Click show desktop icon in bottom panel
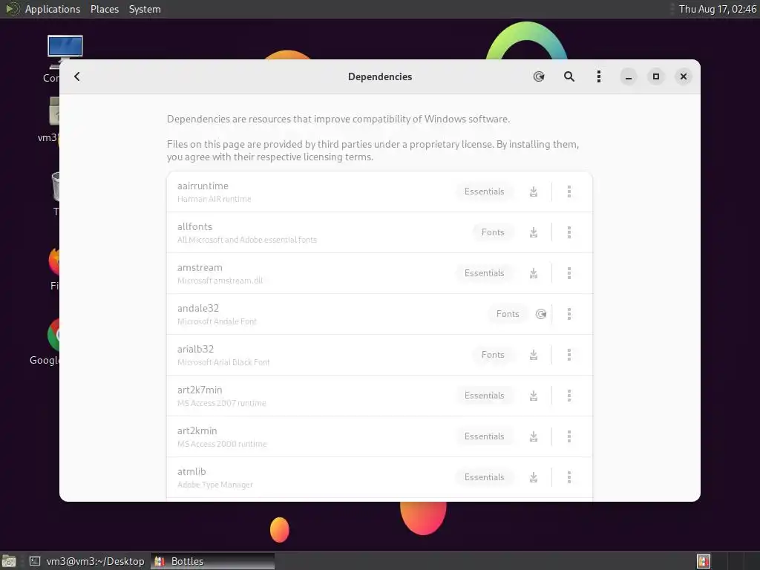Image resolution: width=760 pixels, height=570 pixels. pos(9,561)
